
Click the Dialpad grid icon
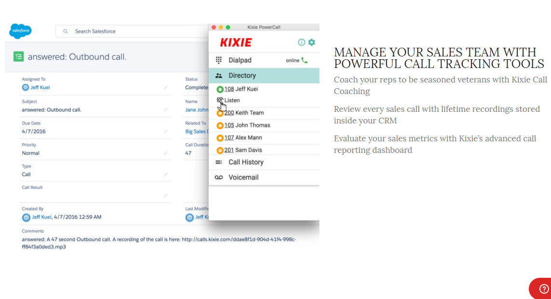[x=219, y=60]
